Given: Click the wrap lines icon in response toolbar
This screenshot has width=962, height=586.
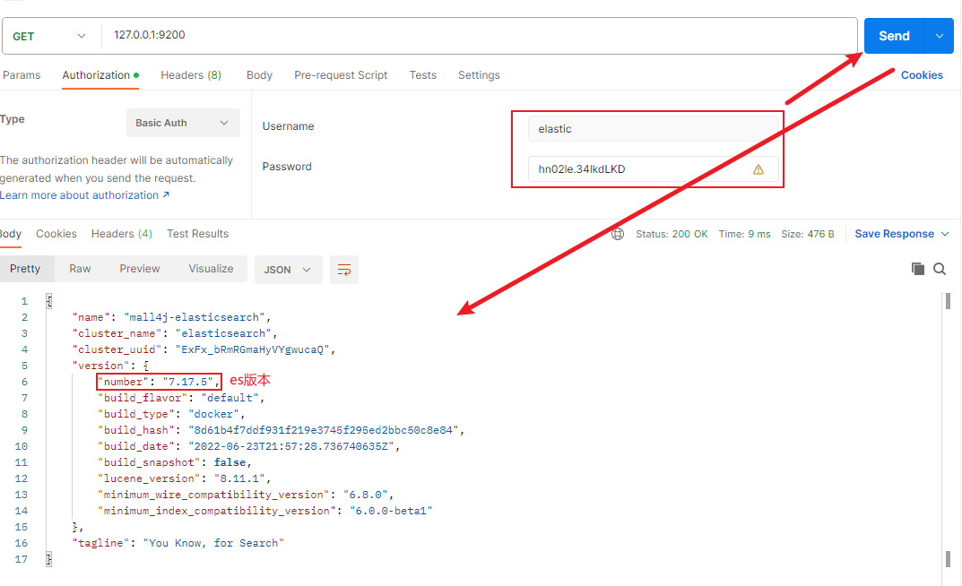Looking at the screenshot, I should [x=344, y=270].
